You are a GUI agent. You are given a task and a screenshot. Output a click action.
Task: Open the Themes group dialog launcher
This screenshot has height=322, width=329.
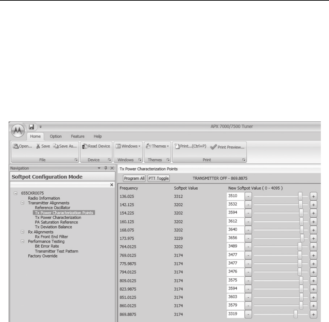168,160
